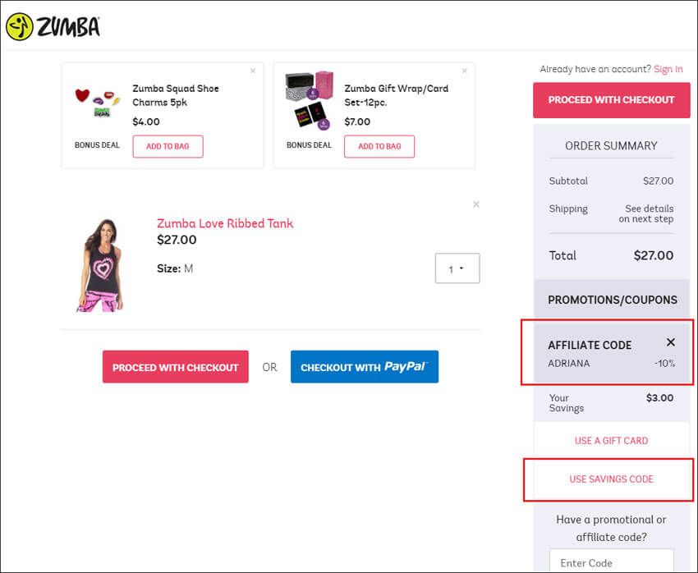Click the Zumba logo in the header
Screen dimensions: 698x573
tap(53, 27)
